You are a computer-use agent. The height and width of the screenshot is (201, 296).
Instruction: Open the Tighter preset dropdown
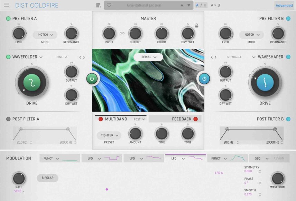(x=109, y=136)
